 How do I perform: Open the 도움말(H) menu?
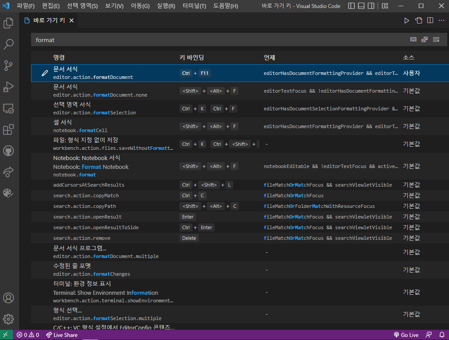coord(226,6)
